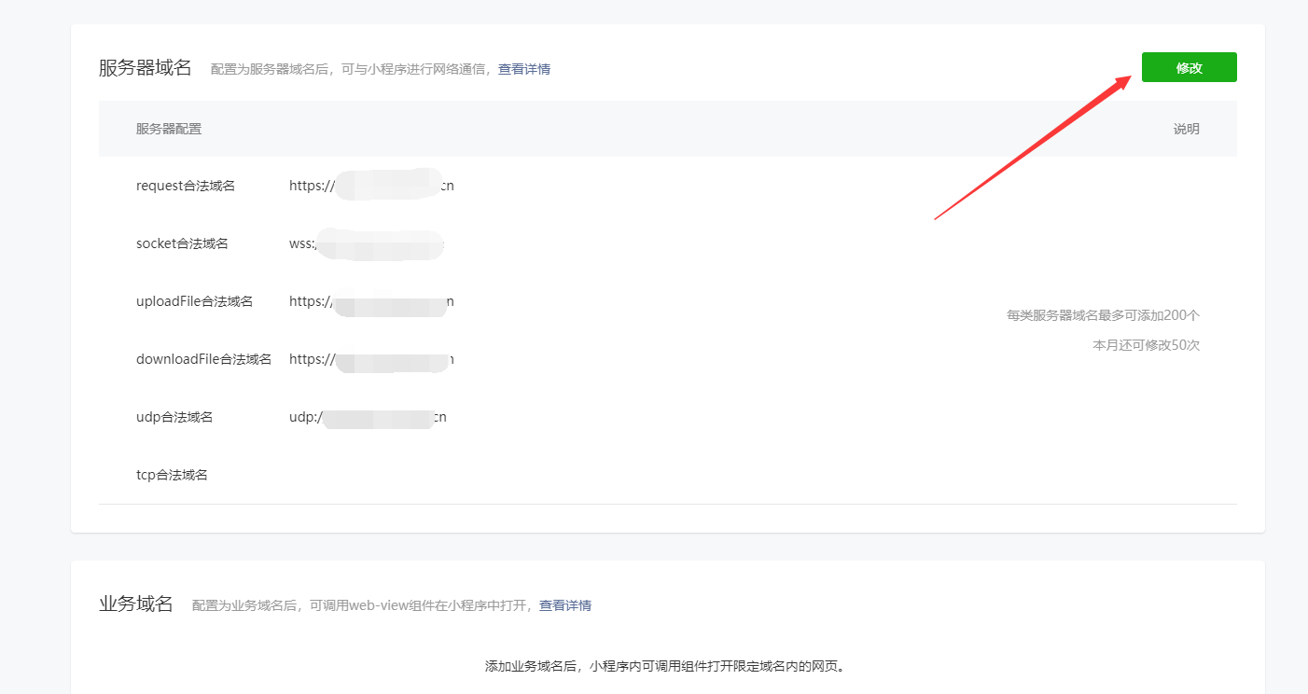Viewport: 1308px width, 694px height.
Task: Click the uploadFile合法域名 row label
Action: [x=194, y=301]
